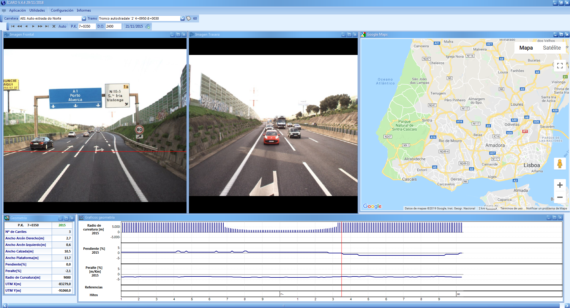Expand the Carretera dropdown list
Viewport: 570px width, 308px height.
pyautogui.click(x=84, y=18)
